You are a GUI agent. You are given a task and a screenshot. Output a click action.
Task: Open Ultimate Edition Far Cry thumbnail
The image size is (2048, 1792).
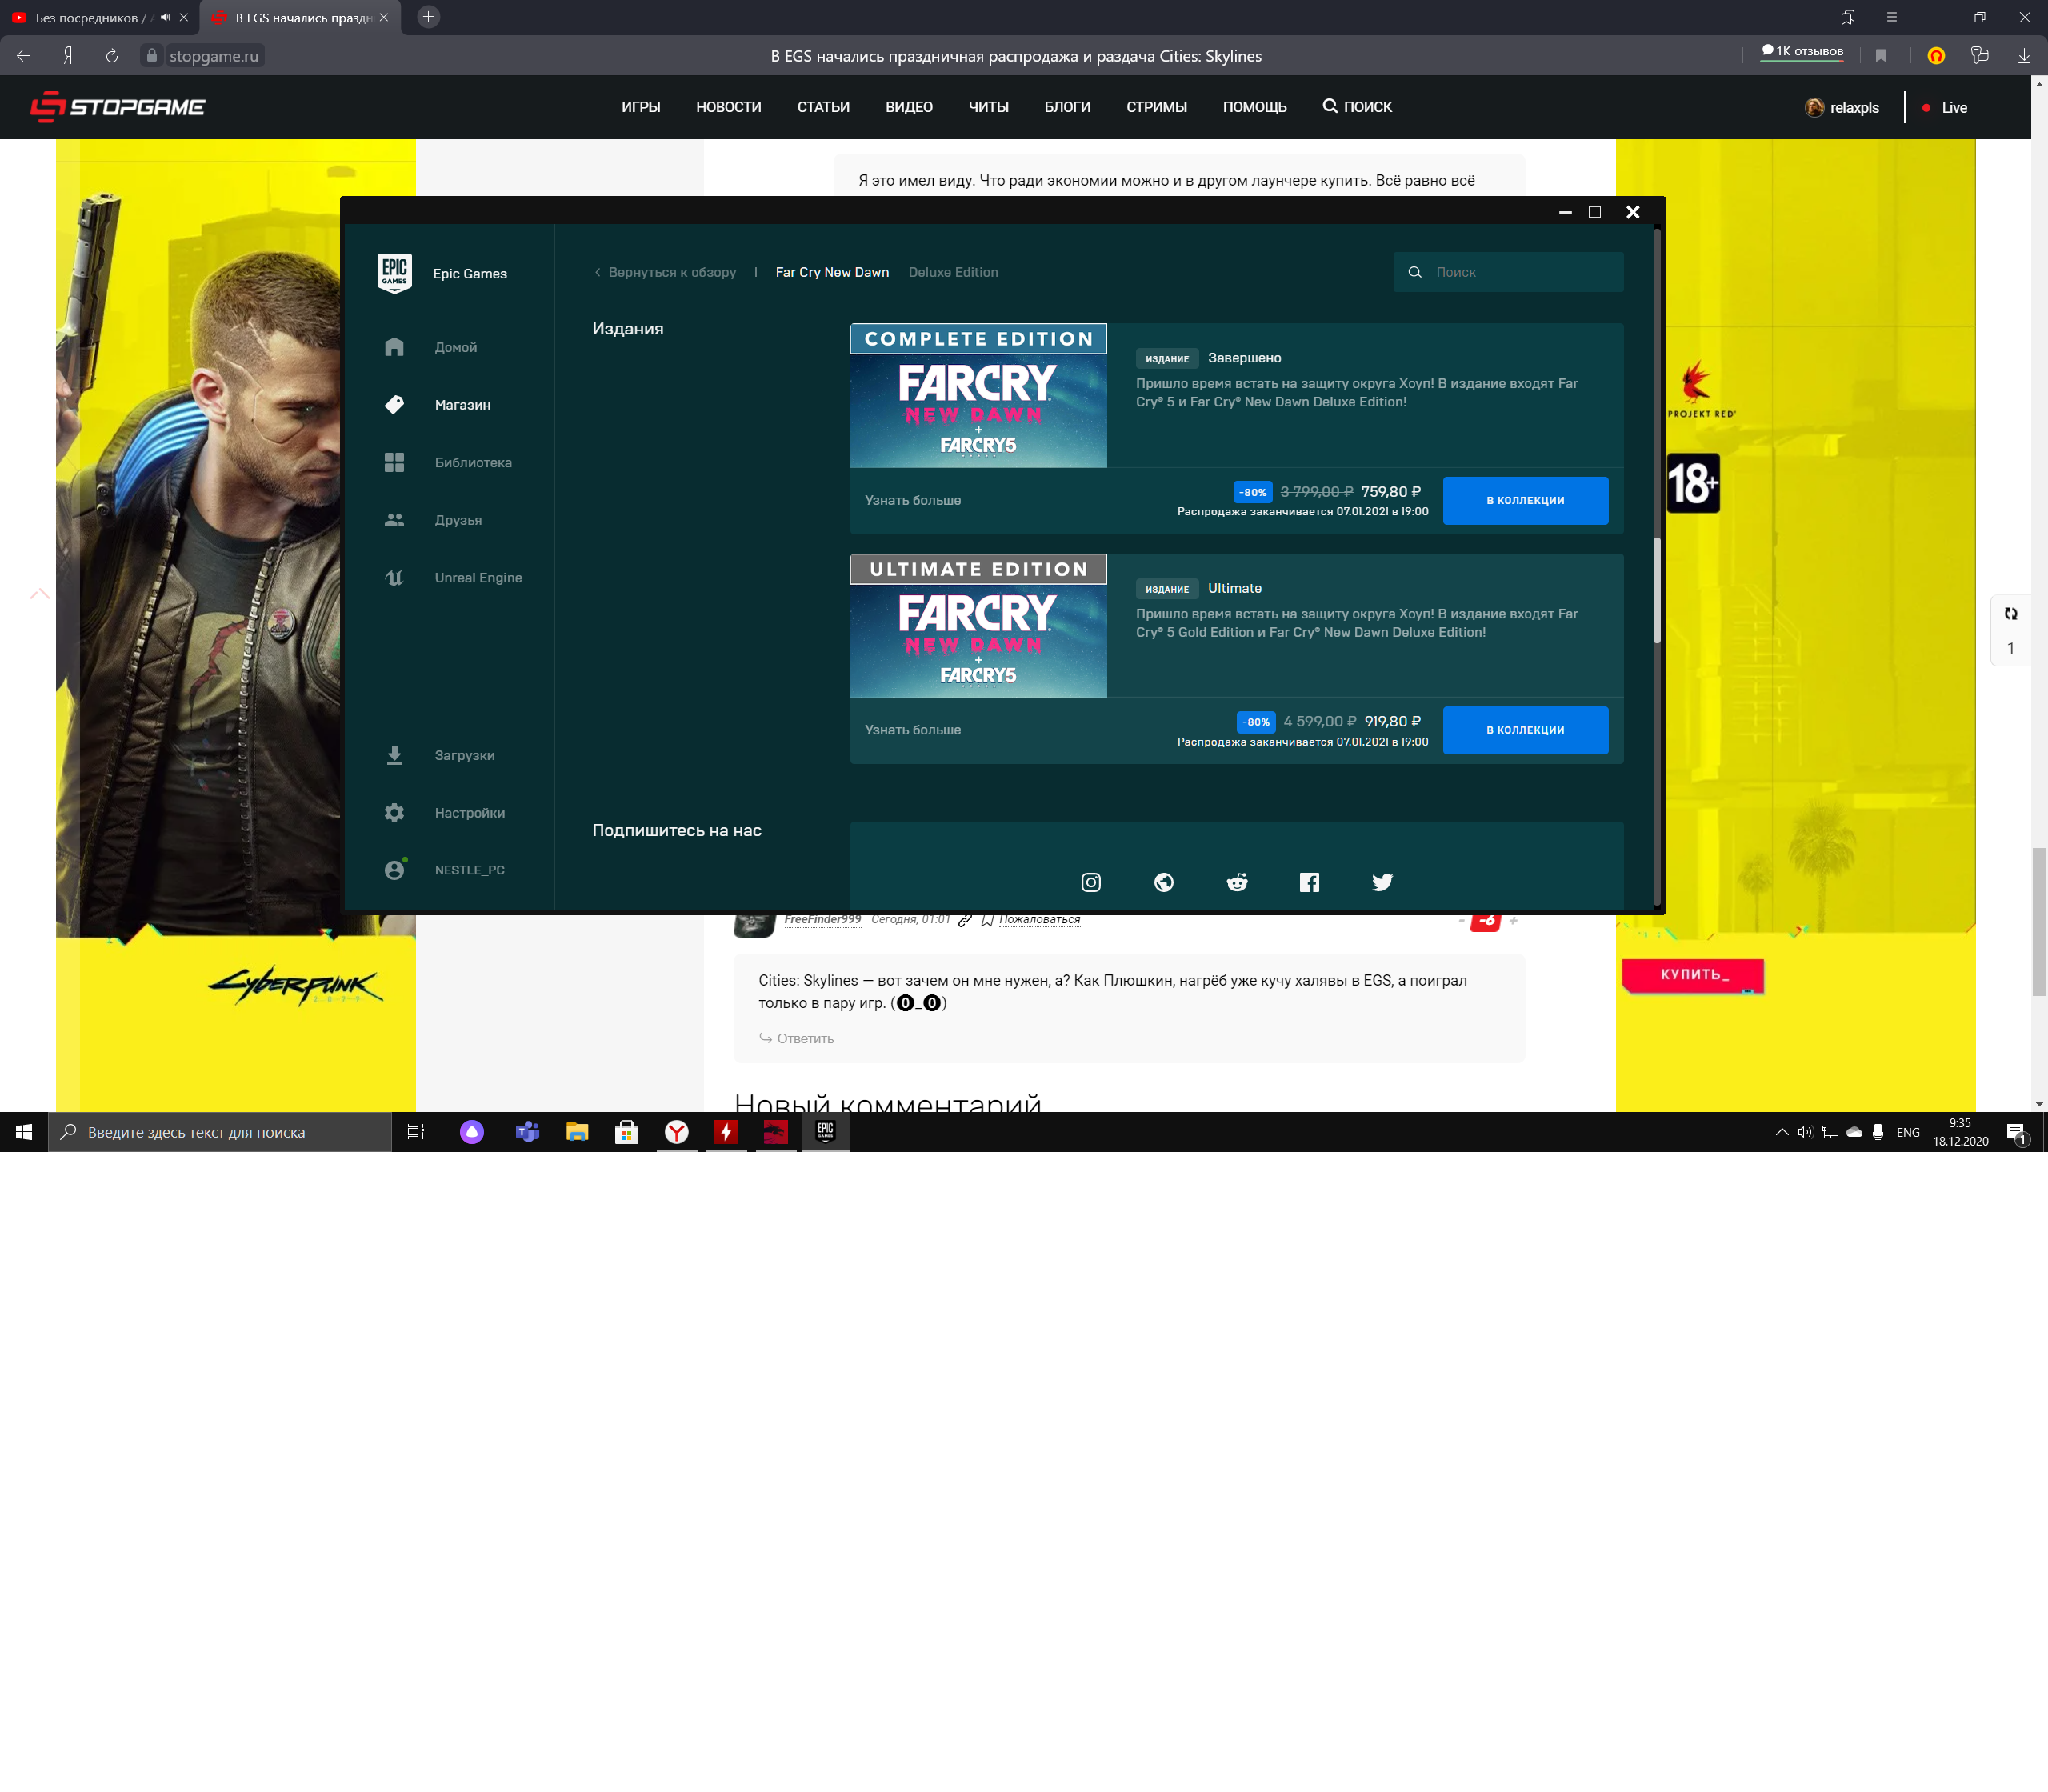pos(978,625)
